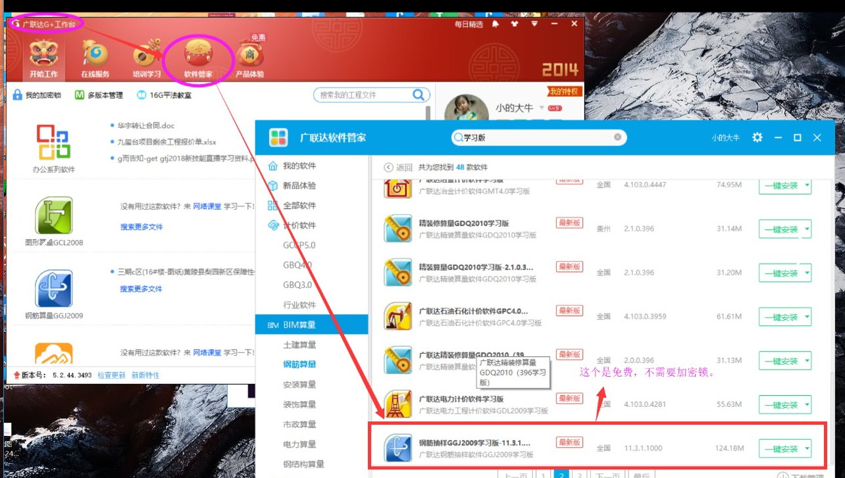Image resolution: width=845 pixels, height=478 pixels.
Task: Open the 在线服务 tab
Action: tap(95, 59)
